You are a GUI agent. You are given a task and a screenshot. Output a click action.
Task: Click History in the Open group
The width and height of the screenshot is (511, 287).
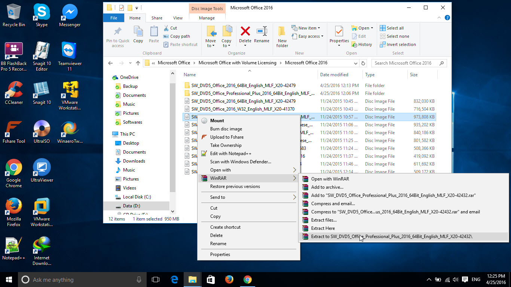tap(362, 44)
